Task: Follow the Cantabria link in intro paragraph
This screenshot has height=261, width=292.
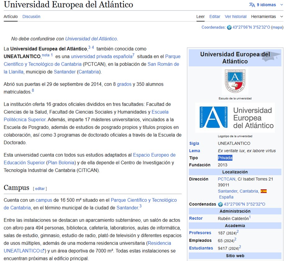Action: pyautogui.click(x=89, y=72)
